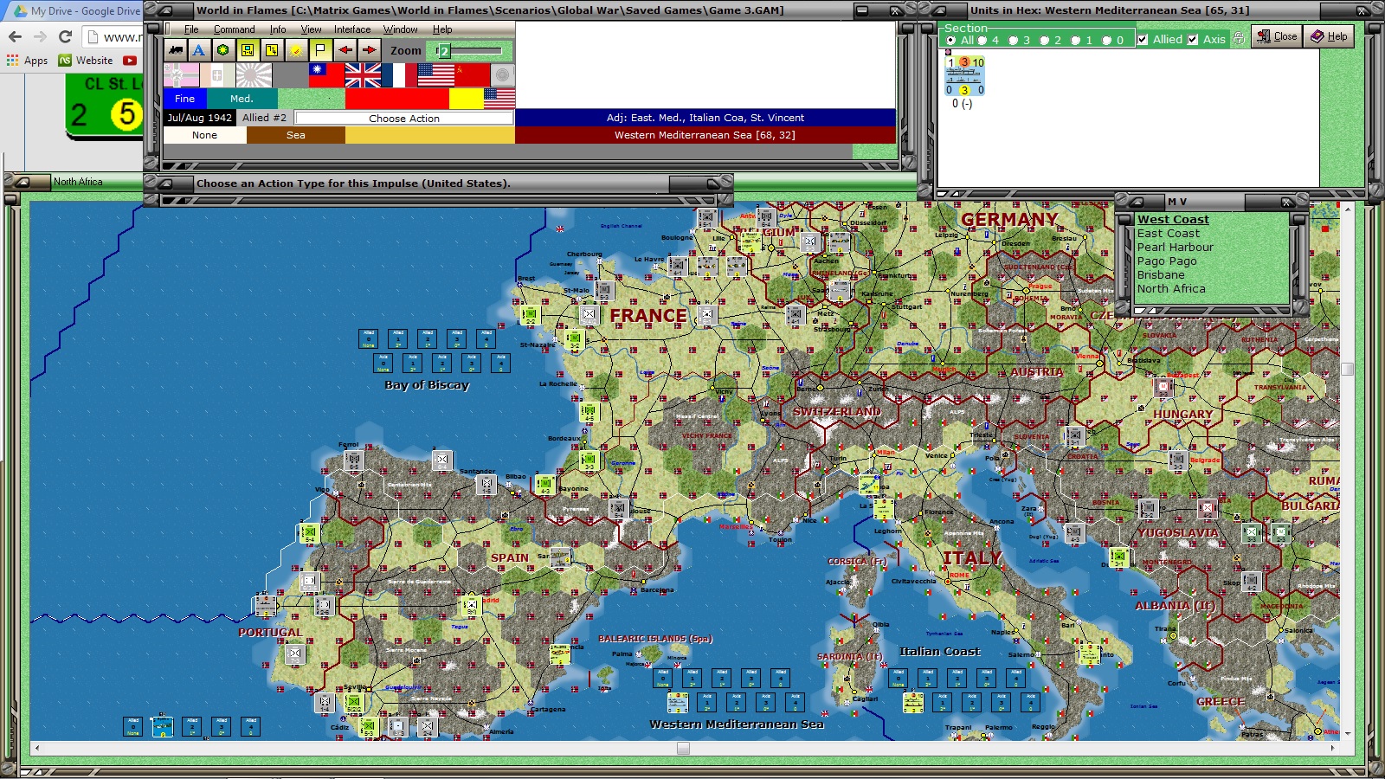Select the naval unit counter in Units in Hex
The height and width of the screenshot is (779, 1385).
[x=964, y=76]
